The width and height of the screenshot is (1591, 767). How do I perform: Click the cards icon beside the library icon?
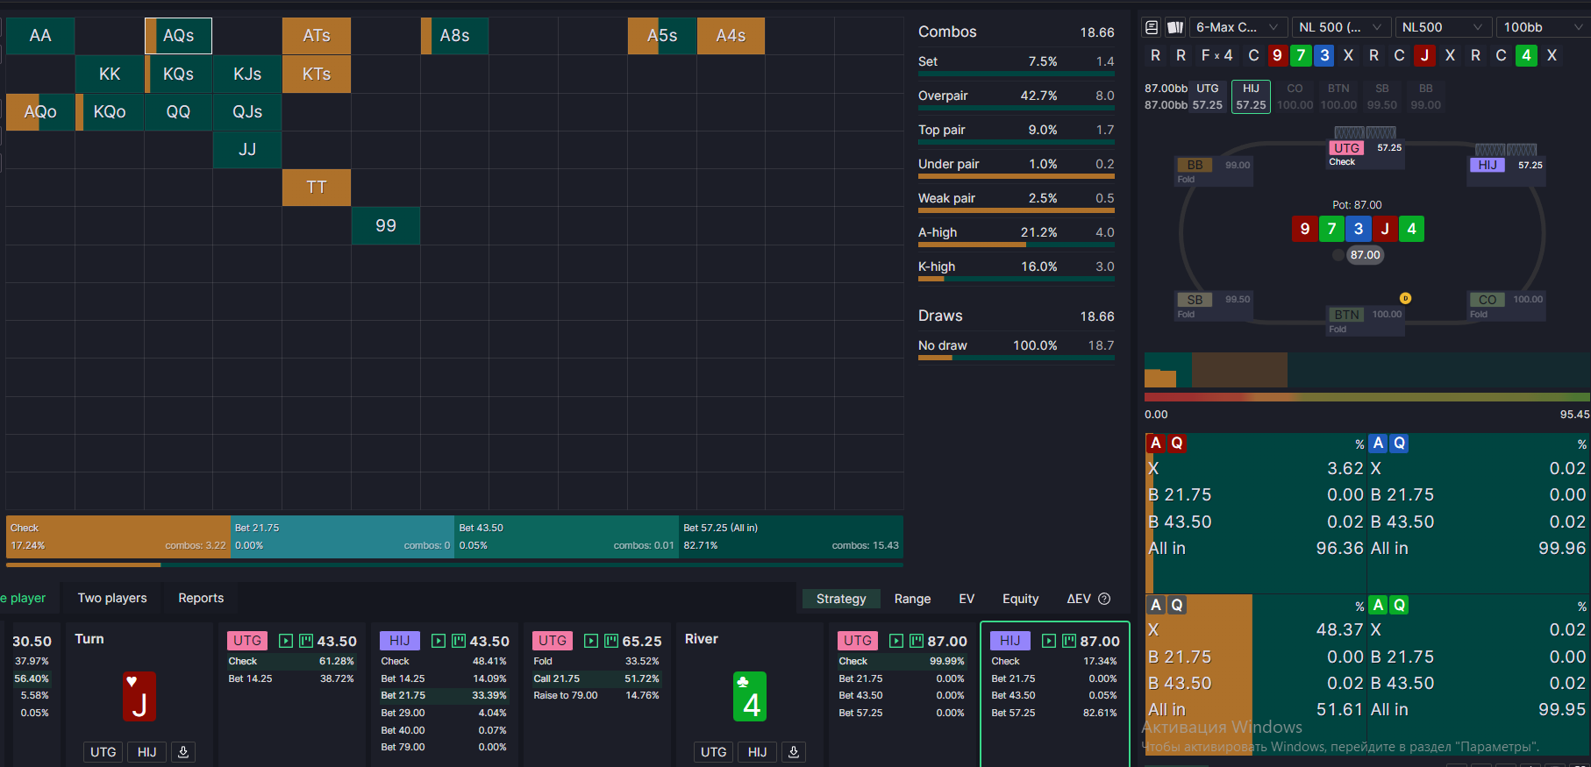point(1175,27)
